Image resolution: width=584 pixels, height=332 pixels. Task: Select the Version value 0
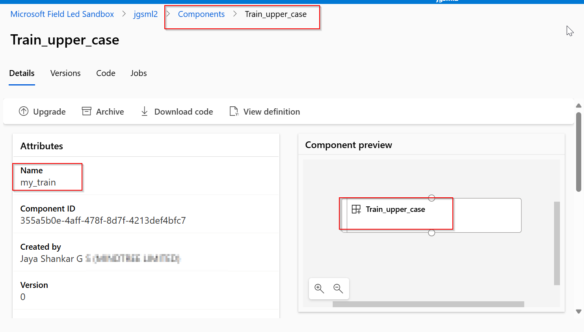(x=23, y=297)
